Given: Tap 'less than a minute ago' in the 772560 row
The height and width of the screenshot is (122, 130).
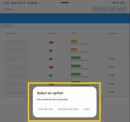Looking at the screenshot, I should 80,60.
